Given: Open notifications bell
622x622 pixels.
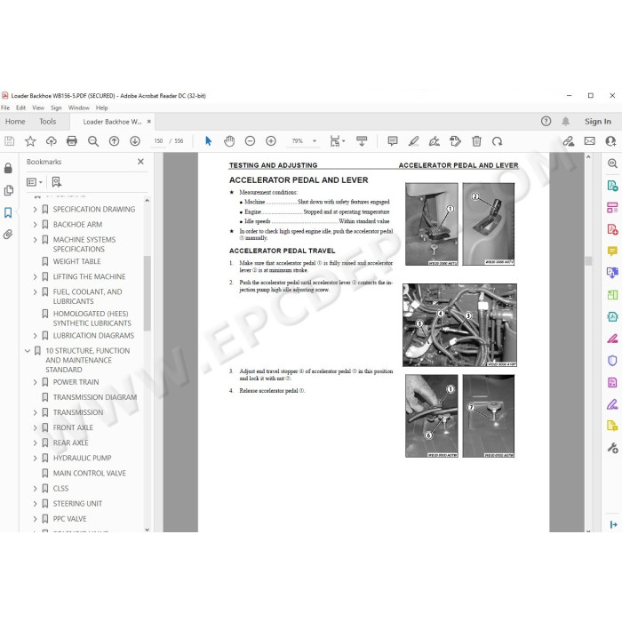Looking at the screenshot, I should [x=566, y=122].
